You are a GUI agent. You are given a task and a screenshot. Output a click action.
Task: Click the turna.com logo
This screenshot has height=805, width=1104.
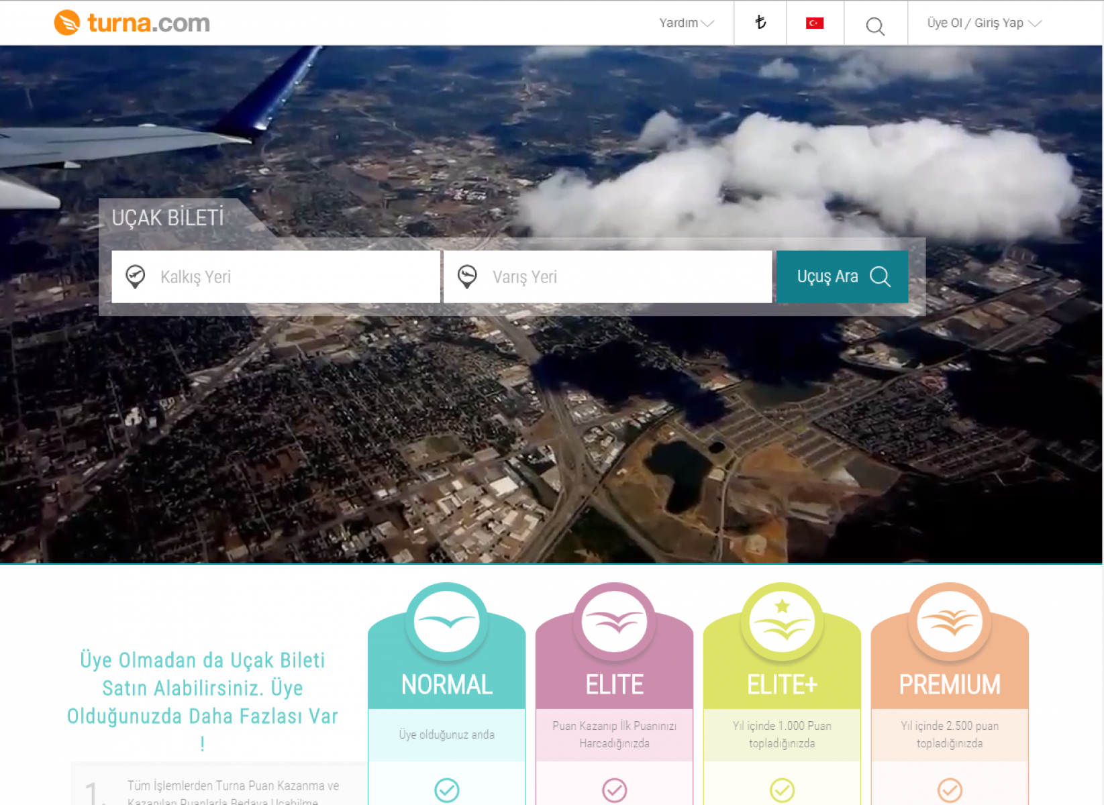(x=132, y=23)
